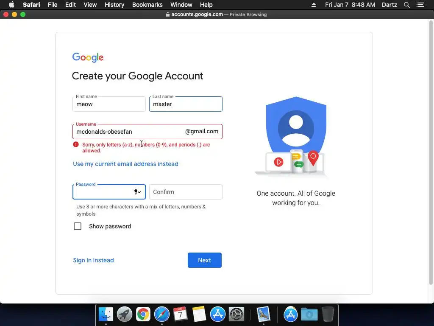Click the eject icon in menu bar
Screen dimensions: 434x326
314,5
